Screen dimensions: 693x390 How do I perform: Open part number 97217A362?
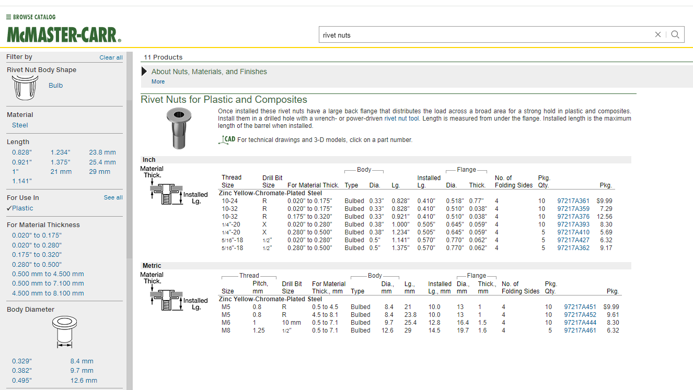pyautogui.click(x=573, y=248)
